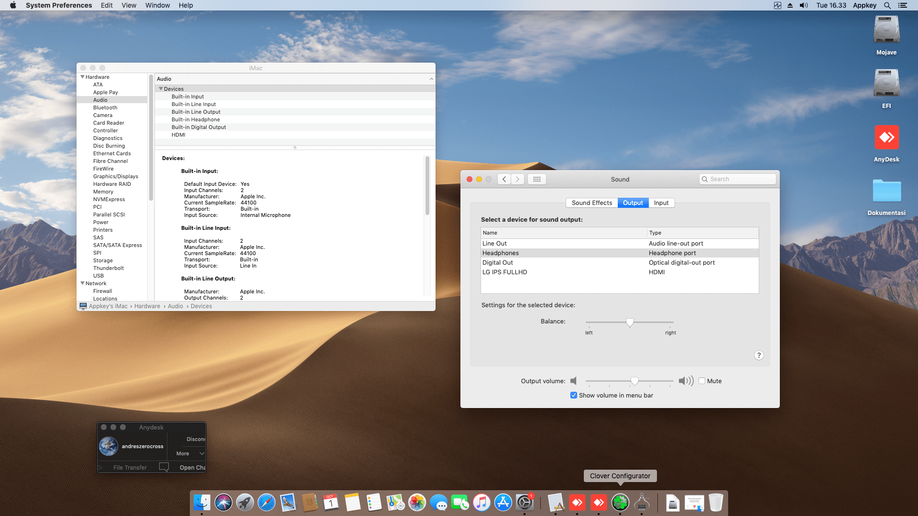Click the Sound preferences search field

[x=737, y=179]
